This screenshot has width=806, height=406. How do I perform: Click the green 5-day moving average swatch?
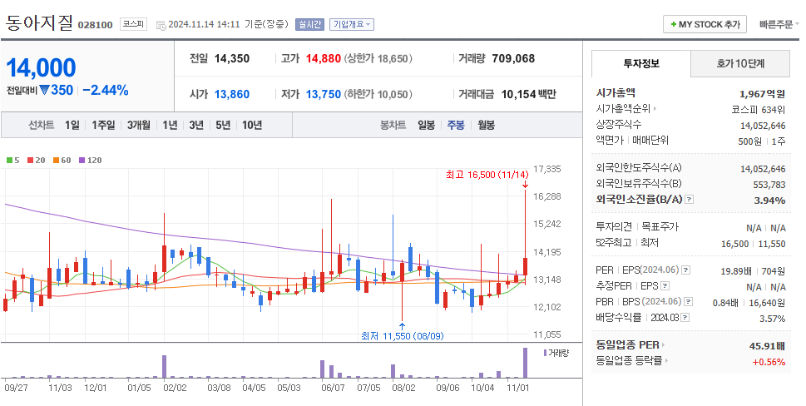(x=9, y=161)
